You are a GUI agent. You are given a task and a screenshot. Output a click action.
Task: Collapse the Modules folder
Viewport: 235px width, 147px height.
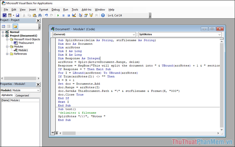pos(7,47)
